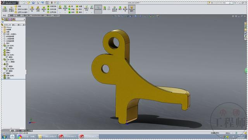Select the Fillet (圆角) tool
This screenshot has width=248, height=140.
60,8
